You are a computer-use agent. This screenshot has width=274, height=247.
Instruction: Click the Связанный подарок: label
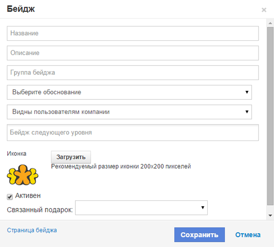click(x=40, y=210)
